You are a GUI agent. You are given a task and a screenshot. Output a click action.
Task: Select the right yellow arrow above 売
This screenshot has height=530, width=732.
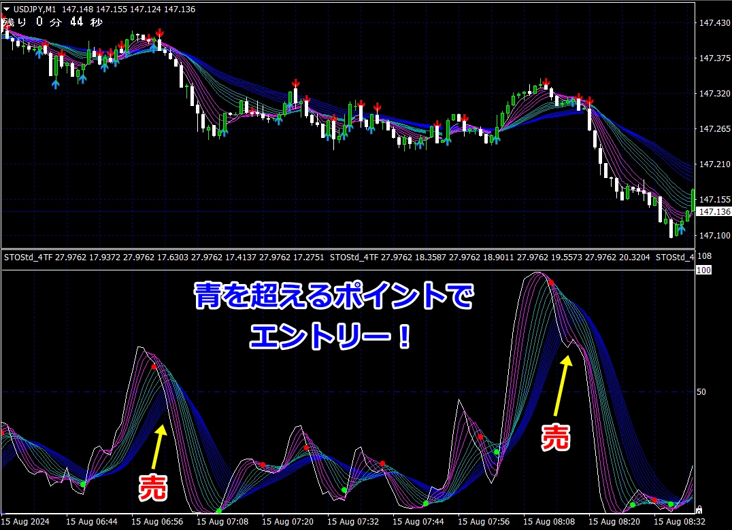[561, 384]
